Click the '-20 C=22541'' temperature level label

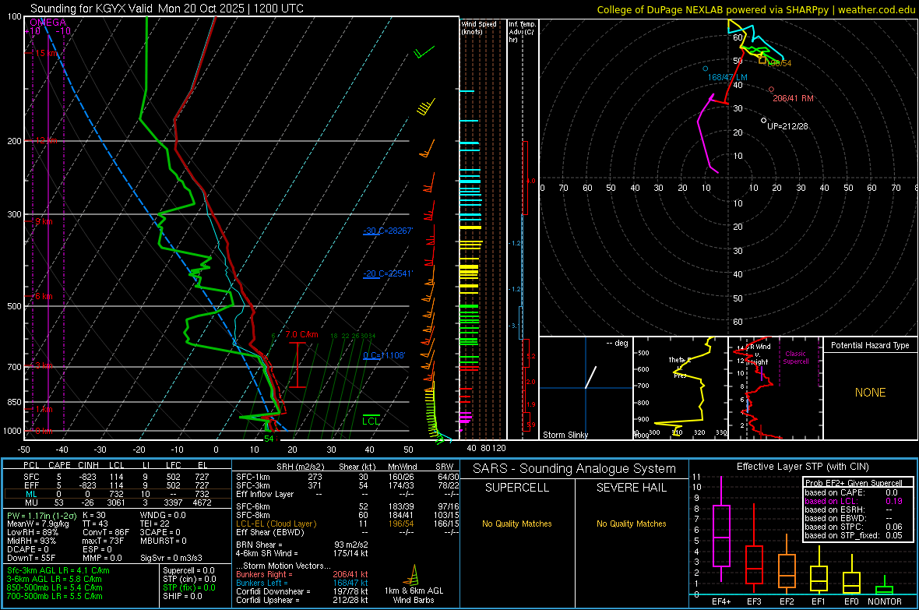tap(388, 273)
